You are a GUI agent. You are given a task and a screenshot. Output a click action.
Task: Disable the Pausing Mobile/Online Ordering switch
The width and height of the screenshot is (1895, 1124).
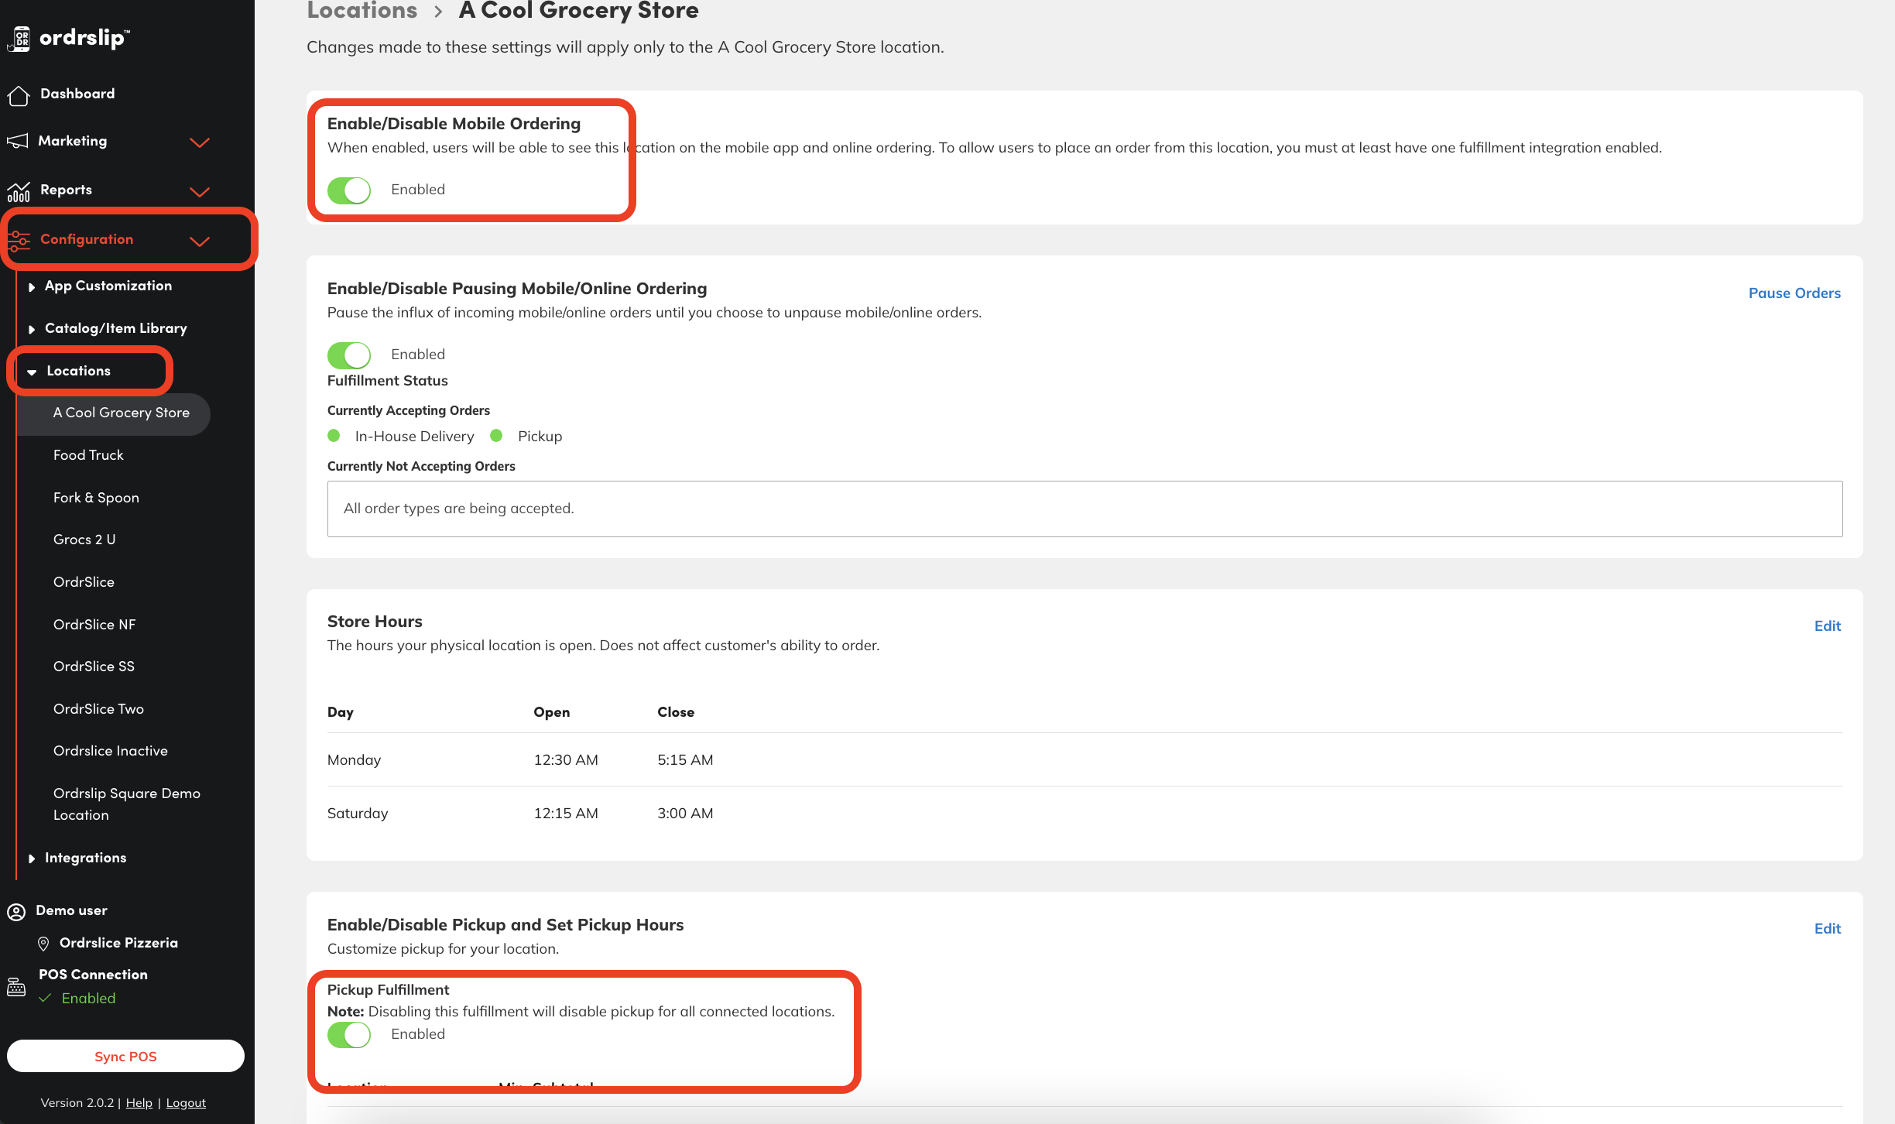(x=349, y=355)
